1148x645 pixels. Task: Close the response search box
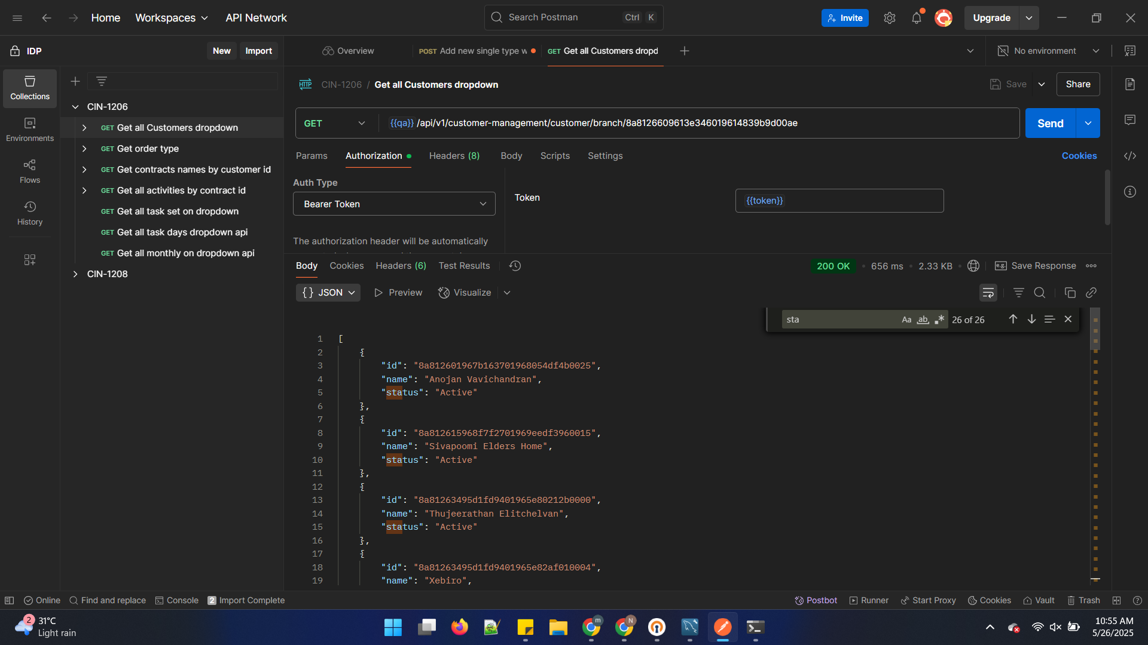pyautogui.click(x=1068, y=319)
